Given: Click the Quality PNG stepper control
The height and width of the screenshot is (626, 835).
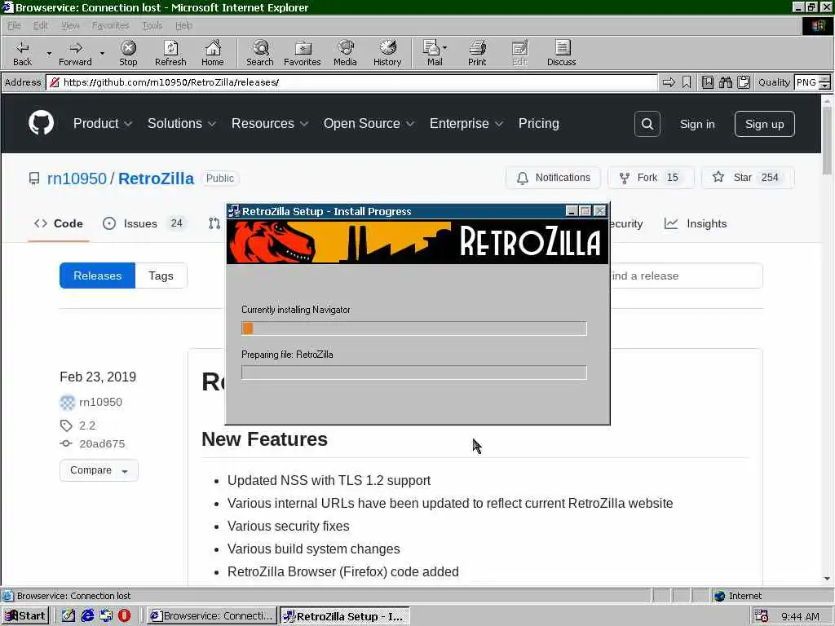Looking at the screenshot, I should click(x=825, y=82).
